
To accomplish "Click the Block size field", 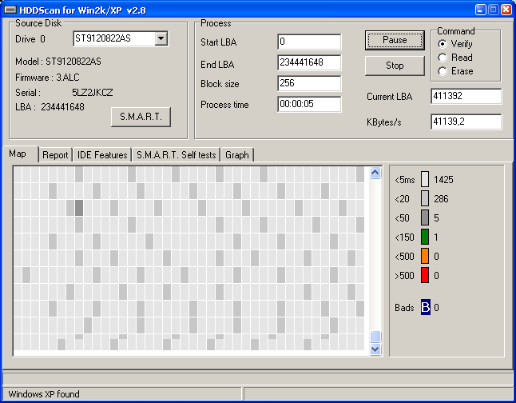I will point(309,83).
